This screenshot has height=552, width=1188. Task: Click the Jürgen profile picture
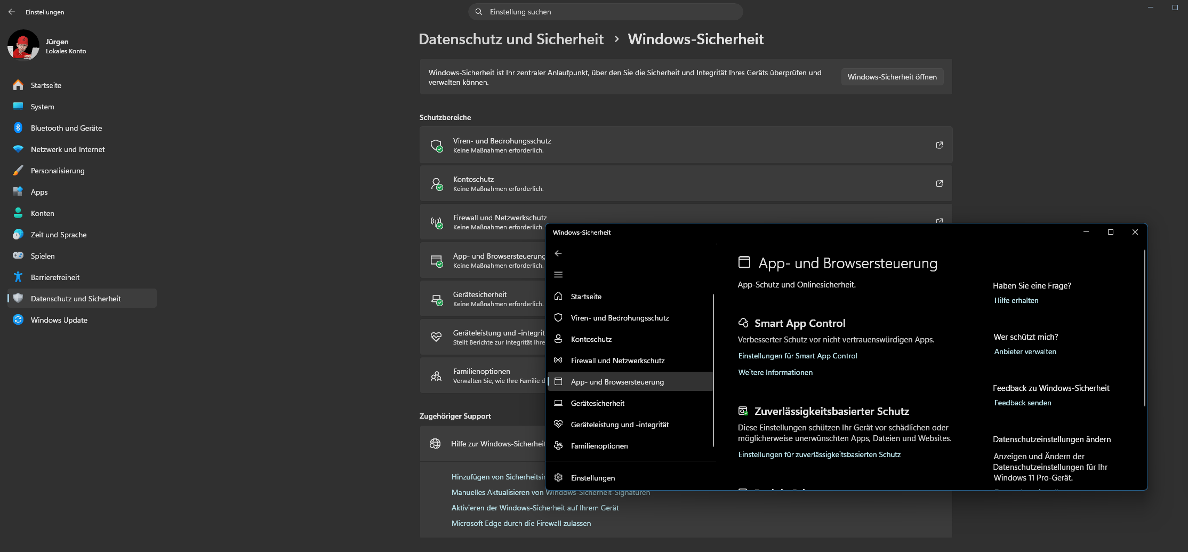point(23,45)
